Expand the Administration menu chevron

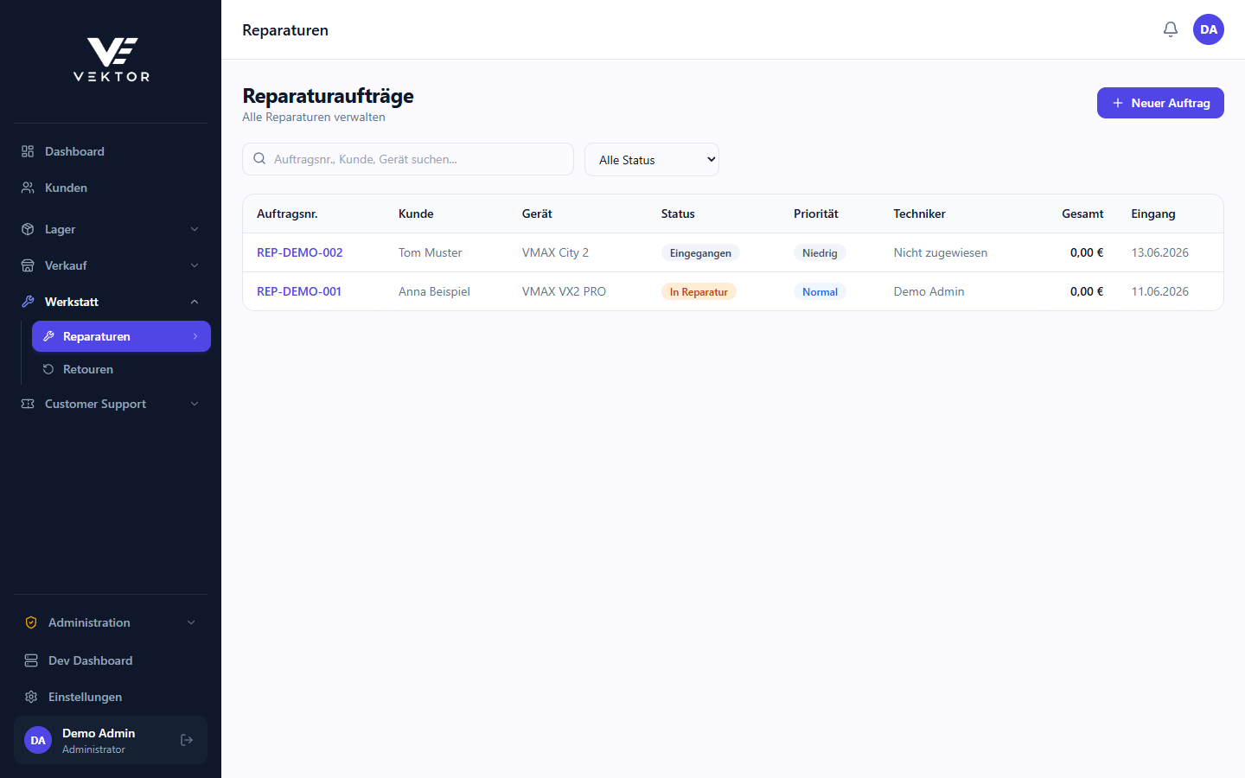click(x=191, y=622)
